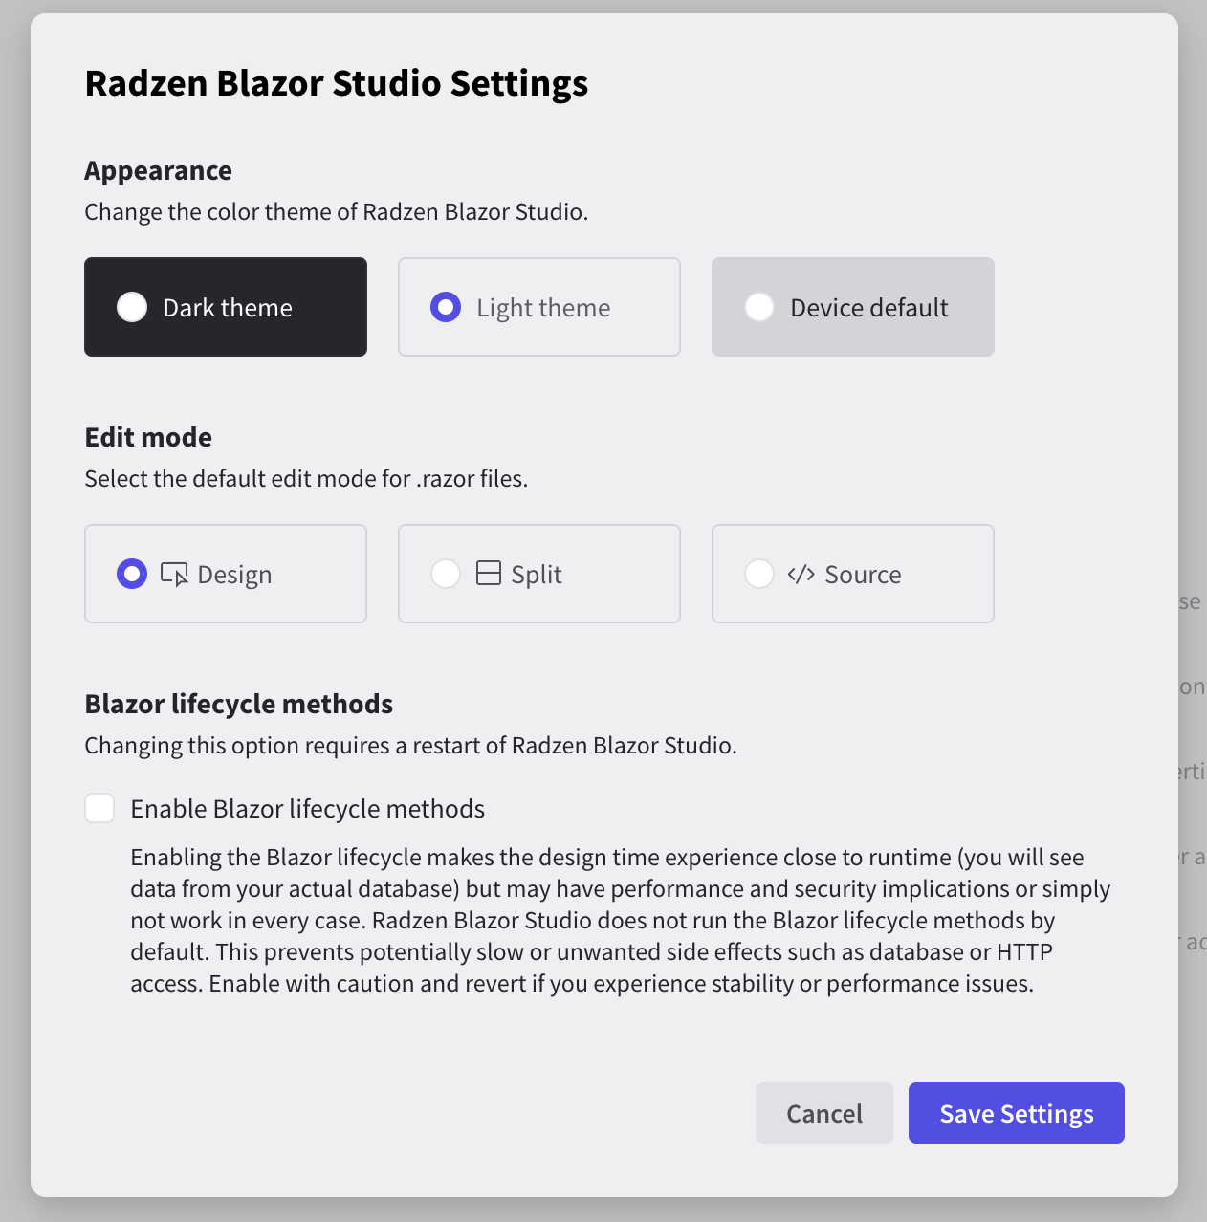Cancel the settings dialog
The image size is (1207, 1222).
[x=823, y=1113]
